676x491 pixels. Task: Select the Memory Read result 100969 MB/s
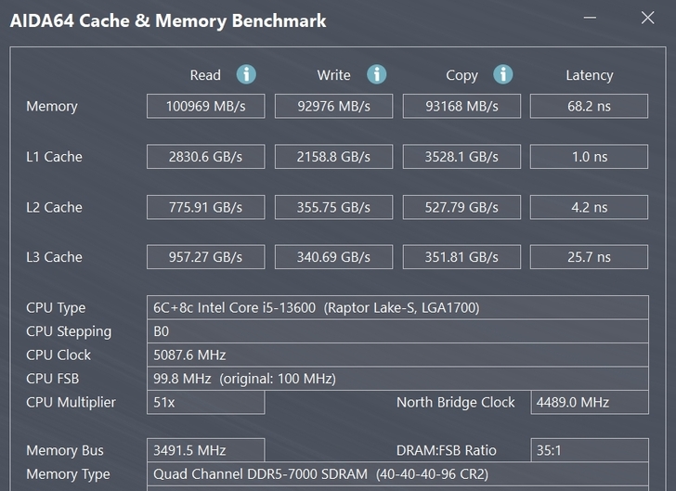205,106
